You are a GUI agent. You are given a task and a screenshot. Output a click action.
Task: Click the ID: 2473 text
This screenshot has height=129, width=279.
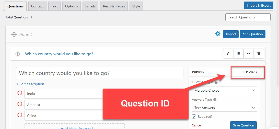[250, 72]
